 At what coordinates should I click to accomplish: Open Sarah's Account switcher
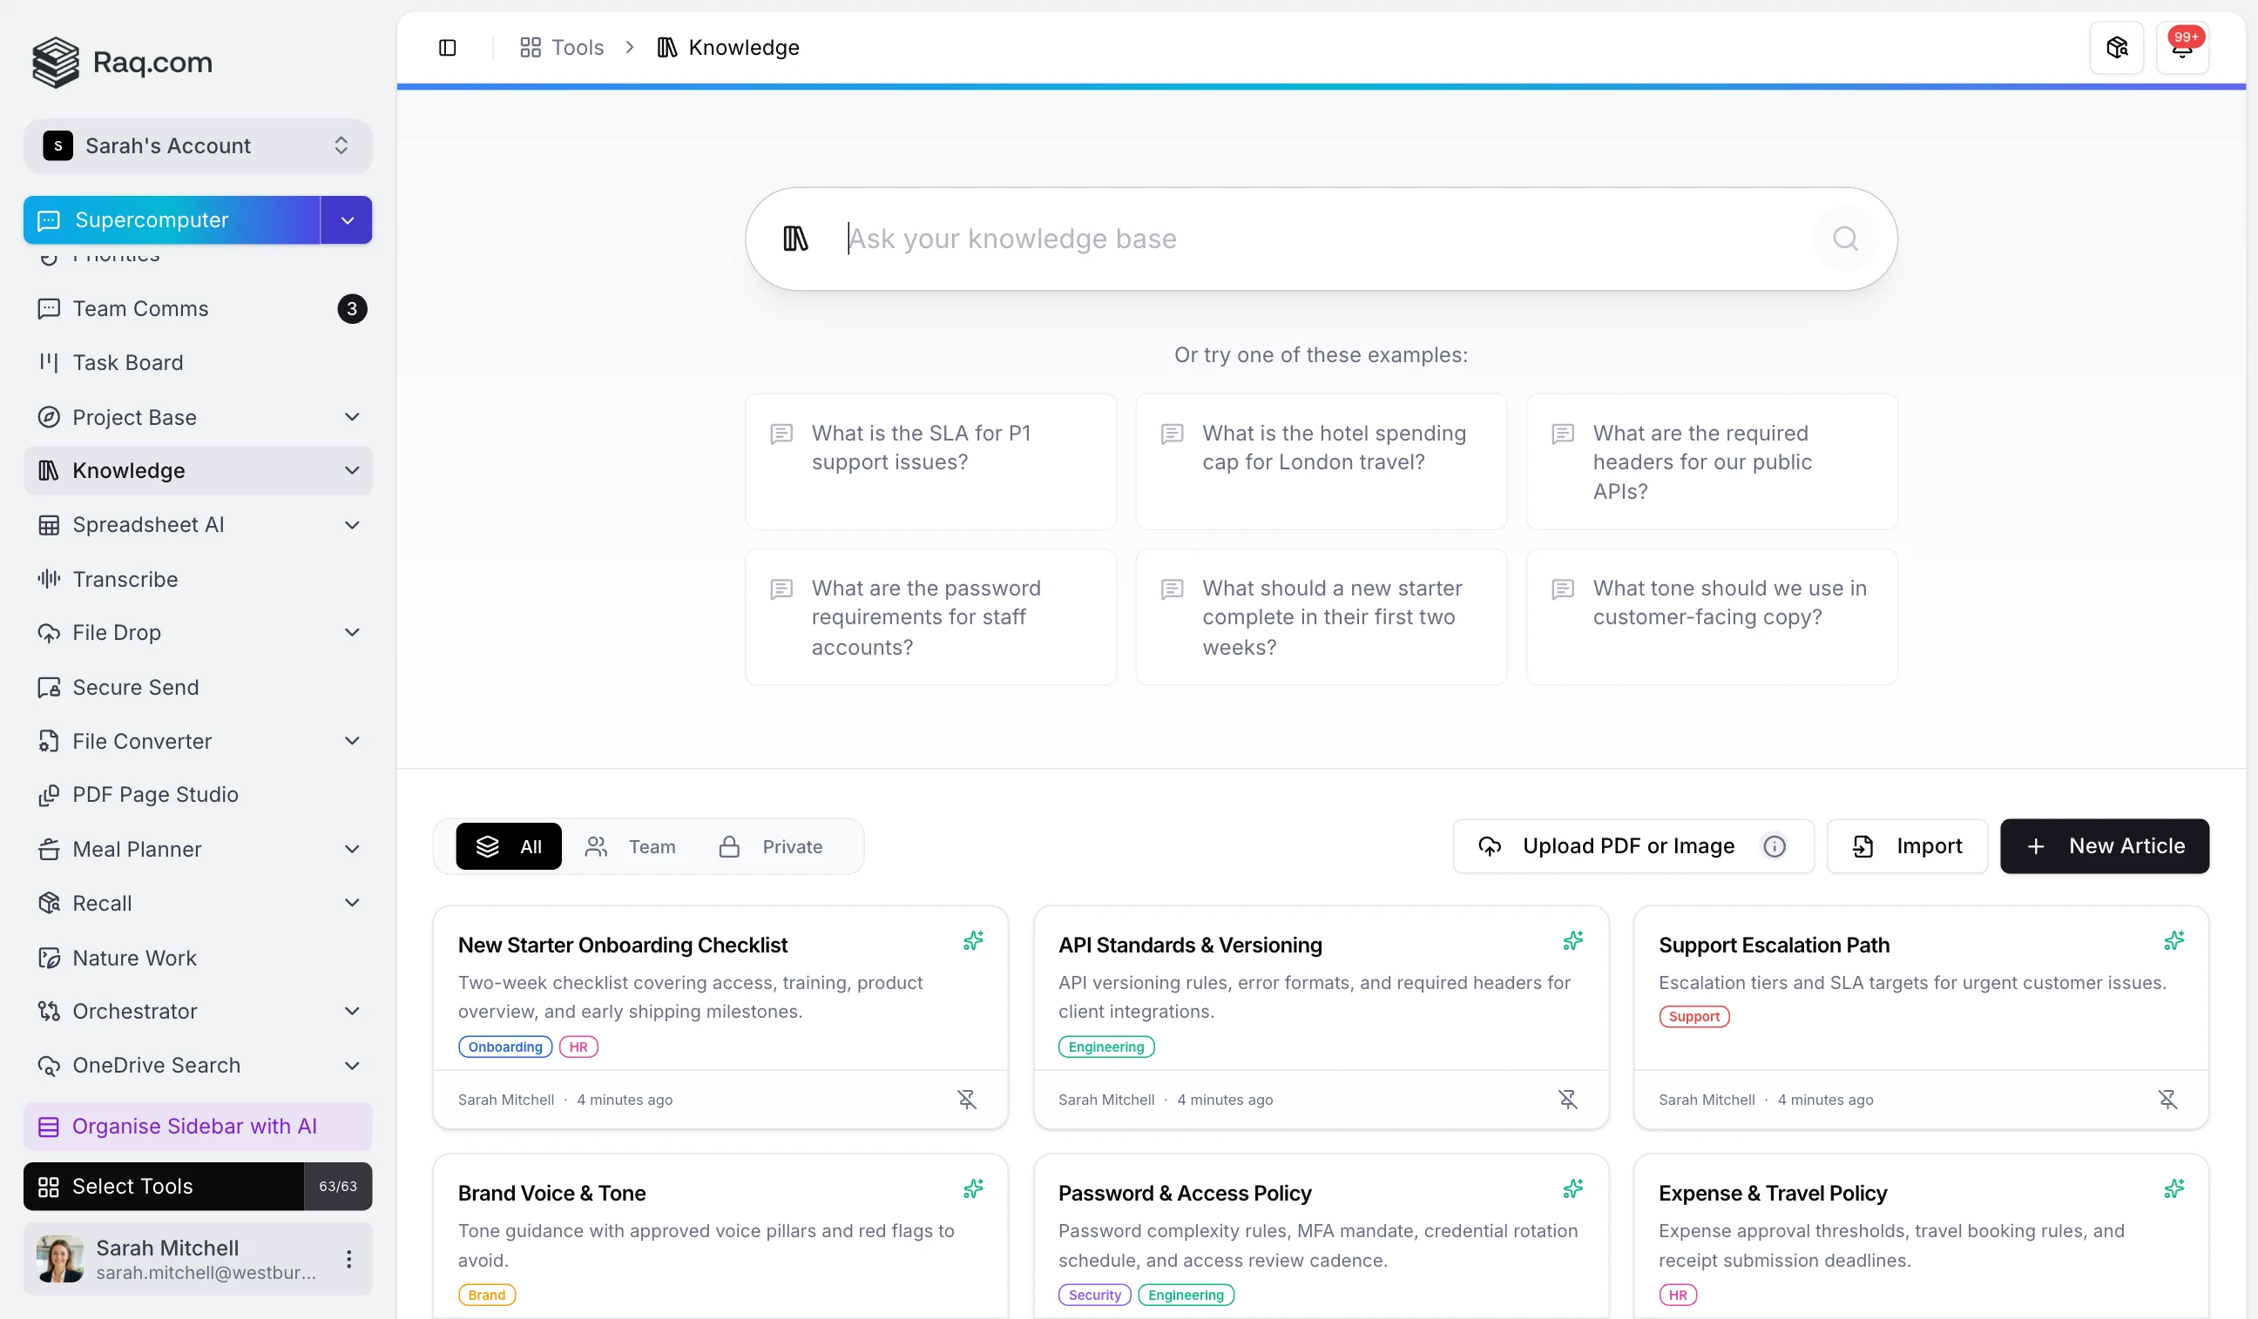coord(198,146)
